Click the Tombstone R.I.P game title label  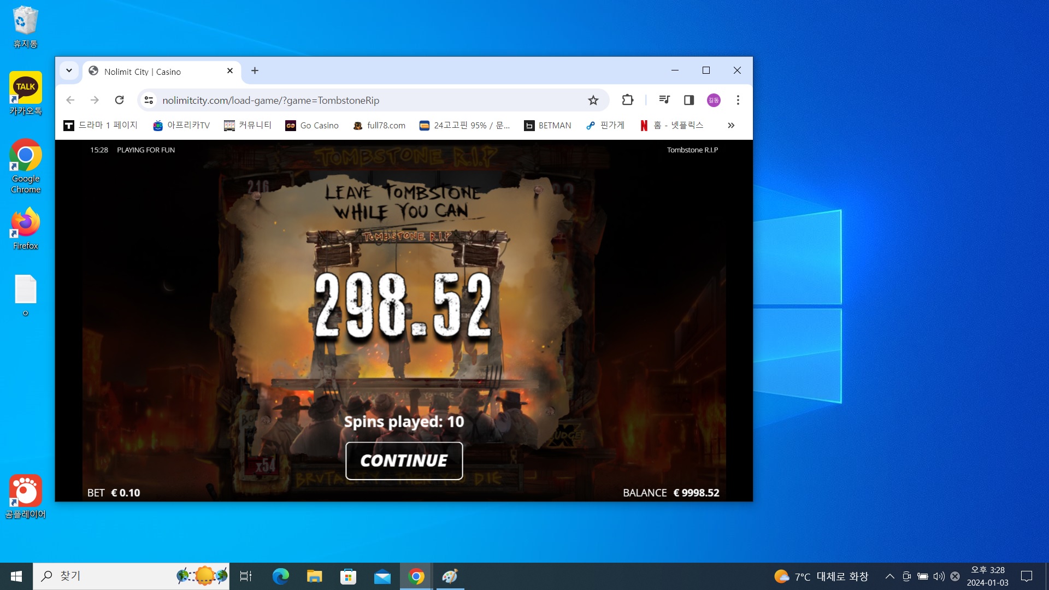(692, 150)
